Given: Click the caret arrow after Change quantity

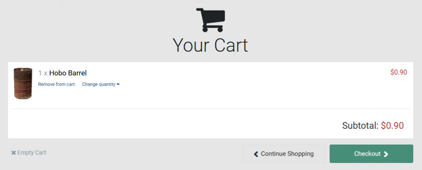Looking at the screenshot, I should pyautogui.click(x=118, y=85).
